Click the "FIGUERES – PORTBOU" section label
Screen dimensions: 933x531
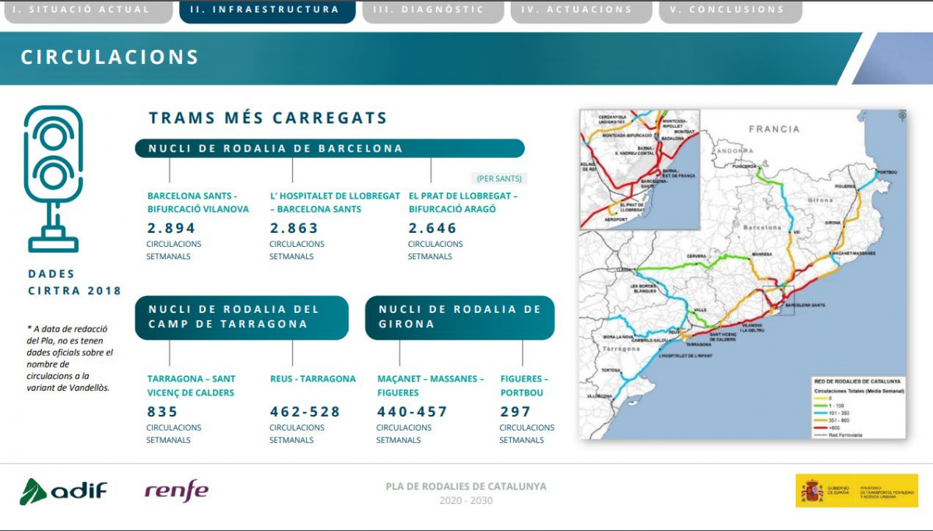524,385
